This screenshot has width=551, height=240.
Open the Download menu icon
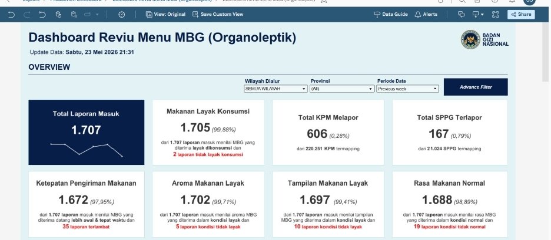[x=478, y=14]
